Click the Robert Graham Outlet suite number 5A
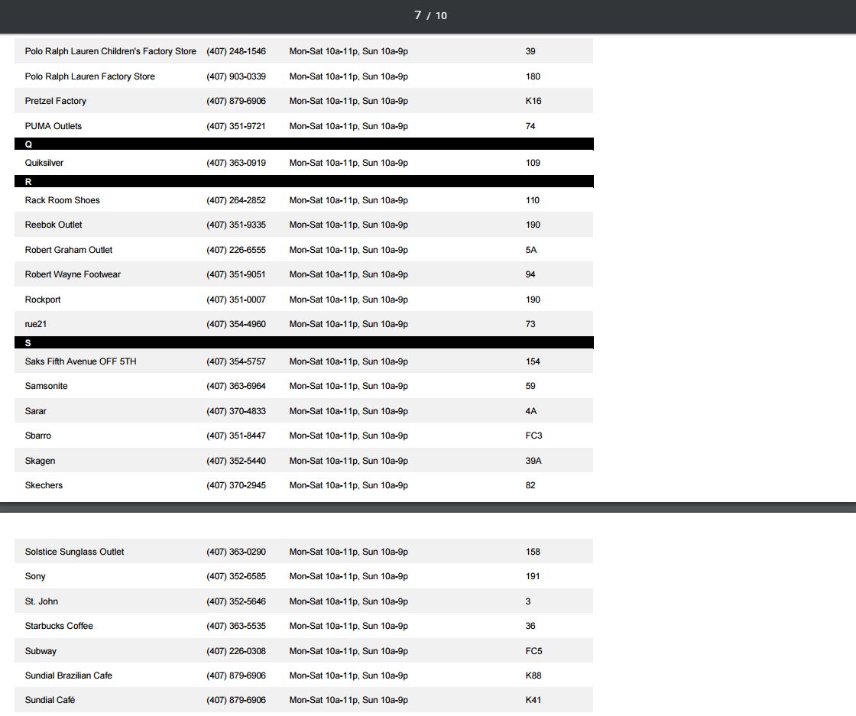This screenshot has height=716, width=856. [x=531, y=250]
